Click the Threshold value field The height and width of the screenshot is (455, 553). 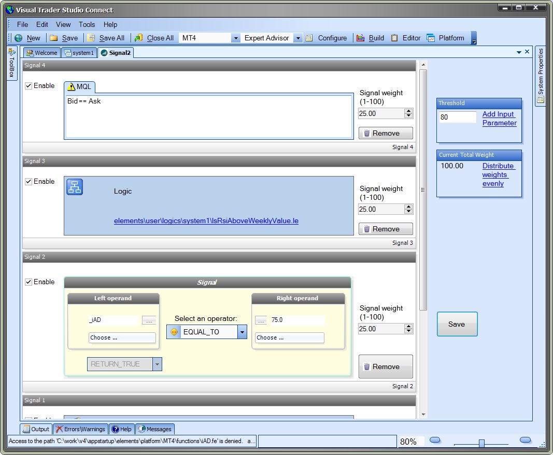[x=458, y=118]
